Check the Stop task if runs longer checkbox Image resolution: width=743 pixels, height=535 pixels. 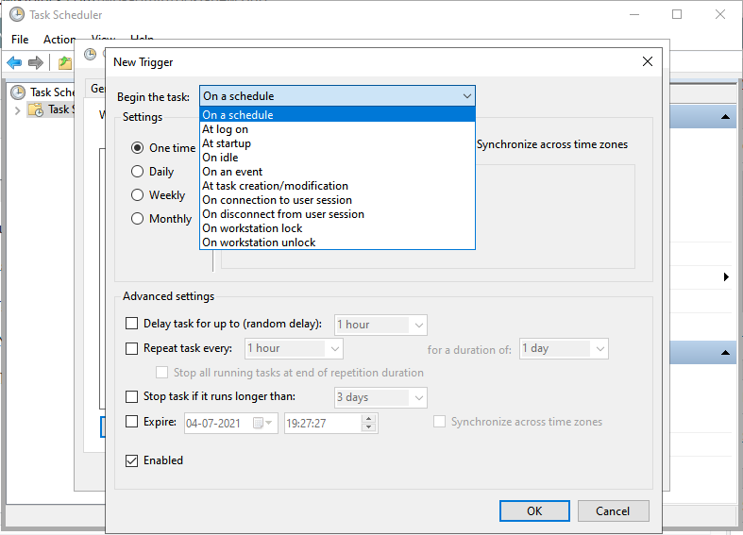pyautogui.click(x=132, y=396)
